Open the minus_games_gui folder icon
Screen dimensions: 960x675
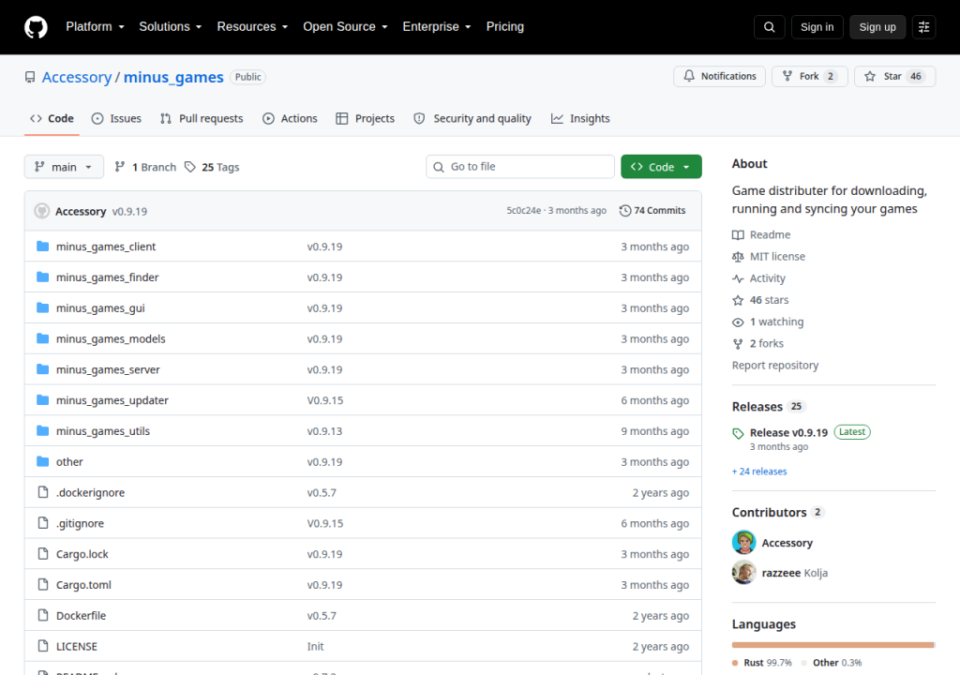42,307
